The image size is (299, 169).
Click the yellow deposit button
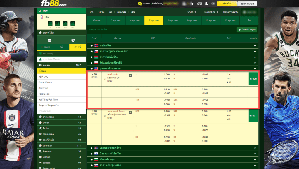(227, 3)
